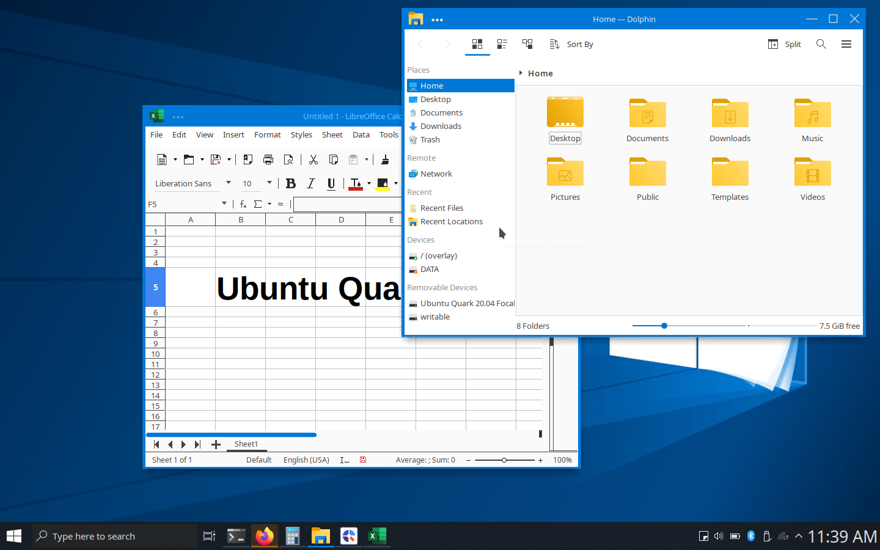Click the Split button in Dolphin

click(785, 44)
